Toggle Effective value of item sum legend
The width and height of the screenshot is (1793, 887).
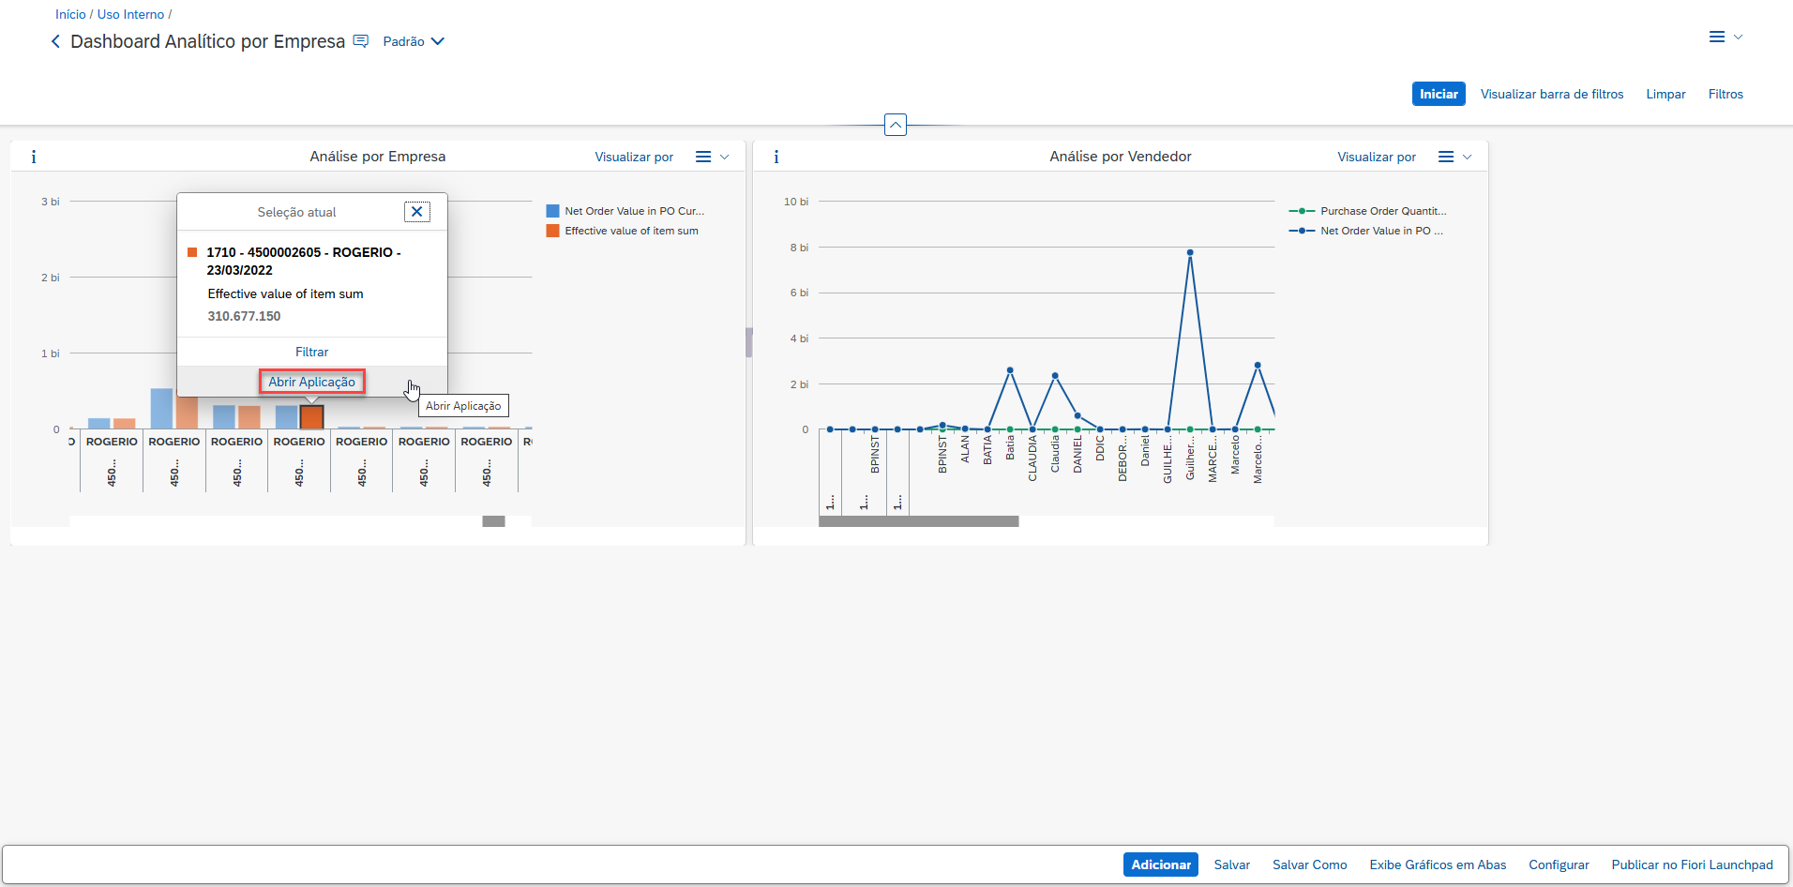point(631,231)
